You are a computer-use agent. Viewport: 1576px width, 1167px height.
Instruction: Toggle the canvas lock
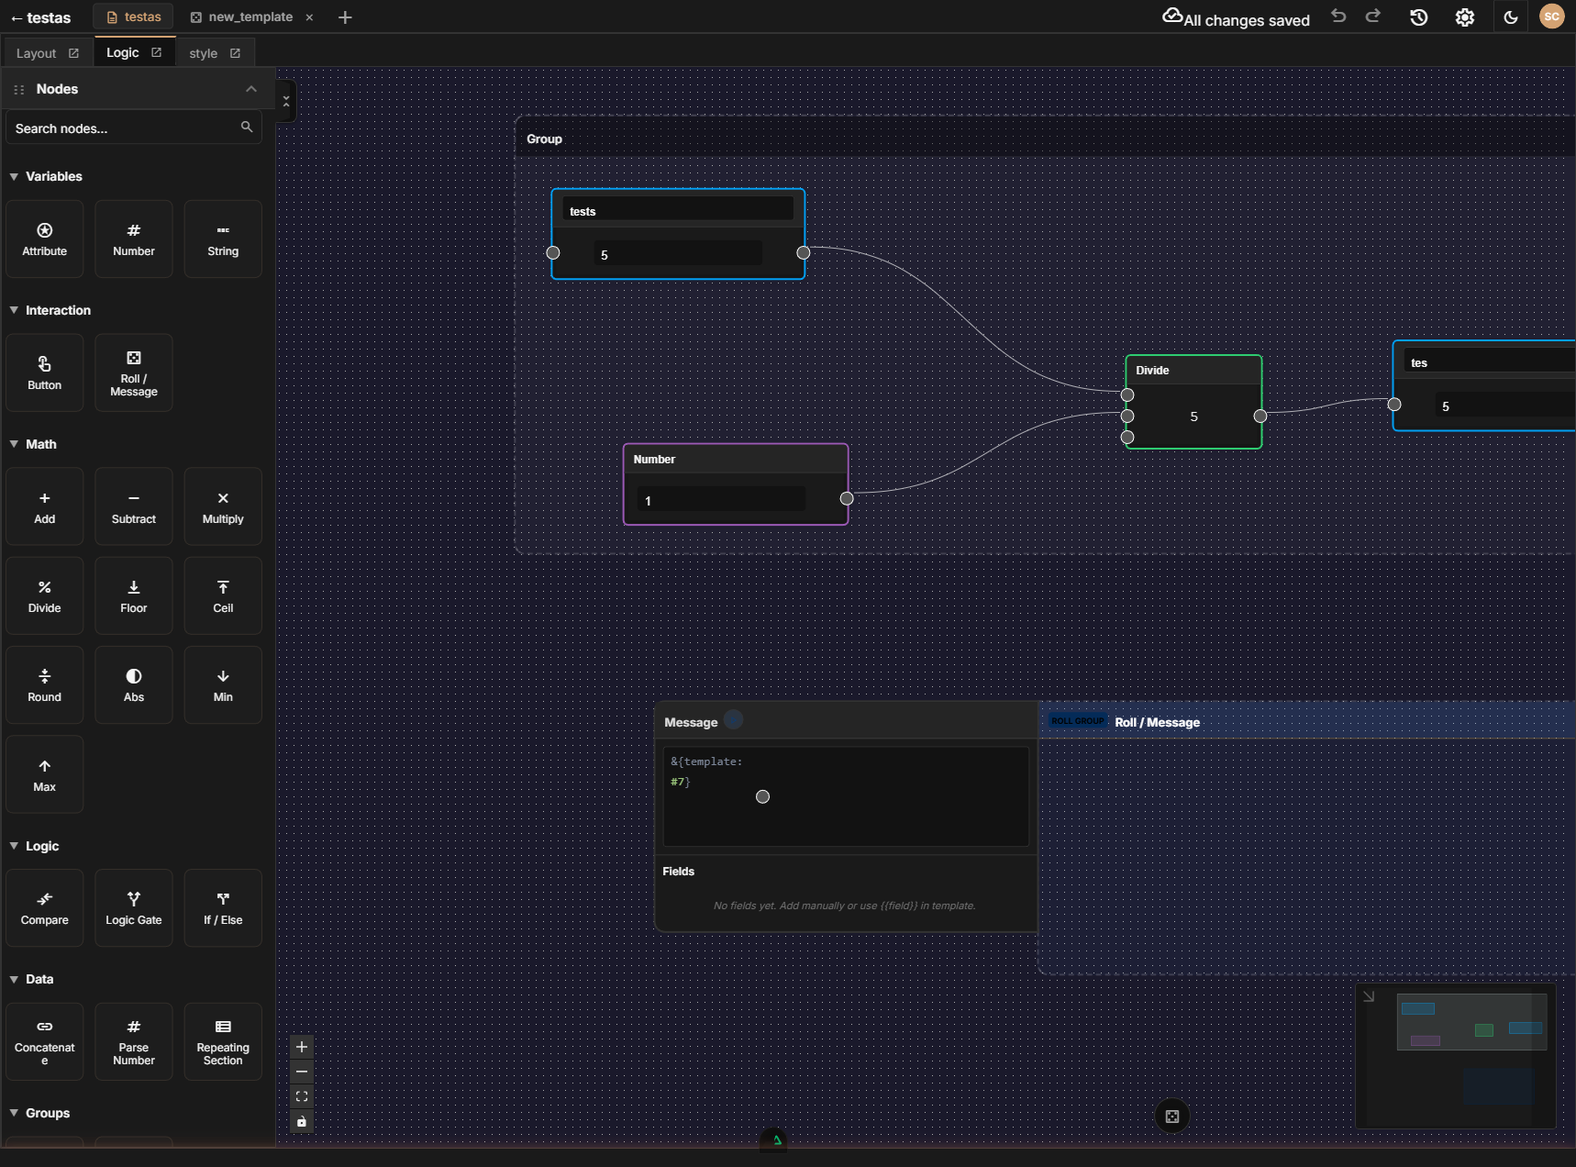(x=302, y=1122)
